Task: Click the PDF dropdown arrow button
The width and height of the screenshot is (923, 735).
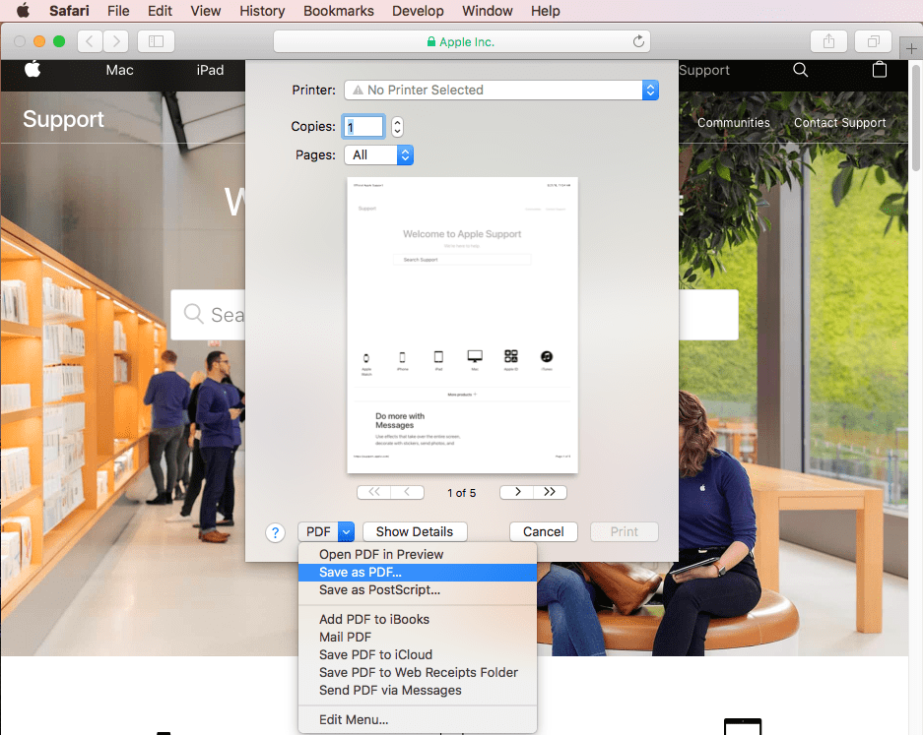Action: [346, 531]
